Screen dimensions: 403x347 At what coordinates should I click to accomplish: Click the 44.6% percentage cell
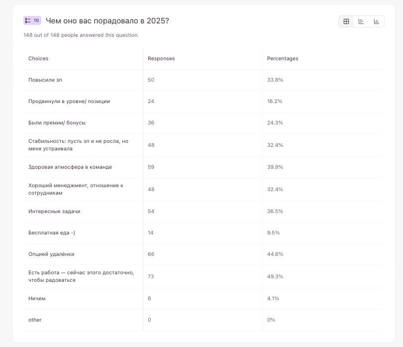click(275, 254)
